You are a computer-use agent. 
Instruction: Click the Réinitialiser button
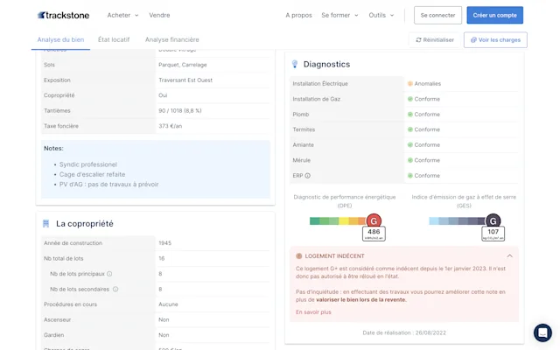(x=435, y=40)
